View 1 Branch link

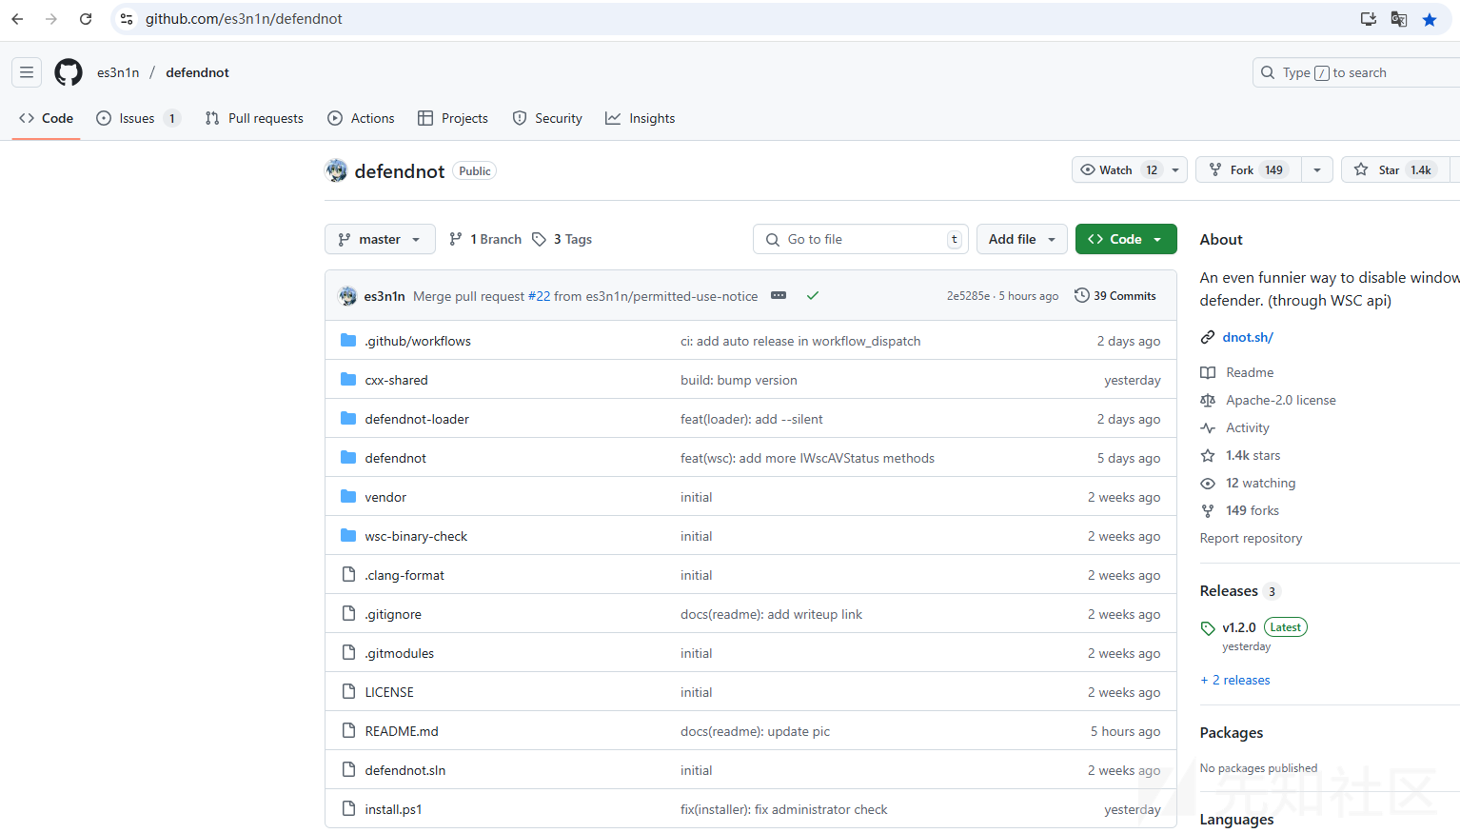[x=485, y=239]
